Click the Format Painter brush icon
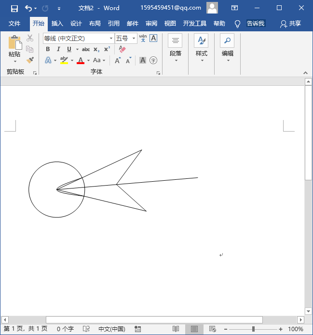The width and height of the screenshot is (313, 335). pos(30,60)
